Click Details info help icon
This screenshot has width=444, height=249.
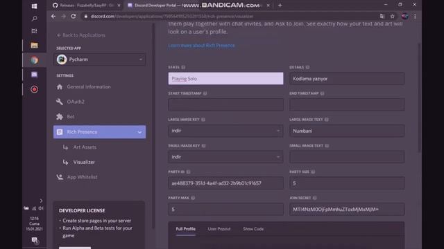tap(307, 67)
